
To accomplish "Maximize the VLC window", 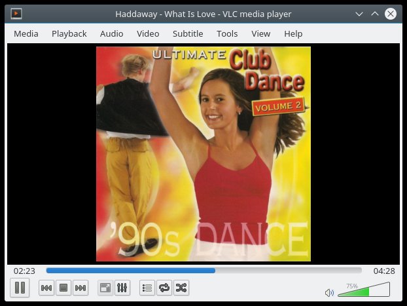I will pyautogui.click(x=375, y=14).
